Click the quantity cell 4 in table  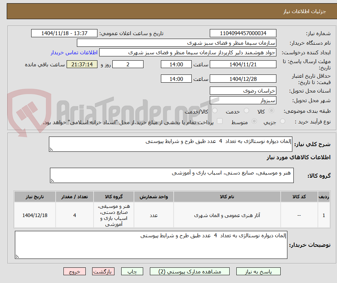click(x=74, y=215)
